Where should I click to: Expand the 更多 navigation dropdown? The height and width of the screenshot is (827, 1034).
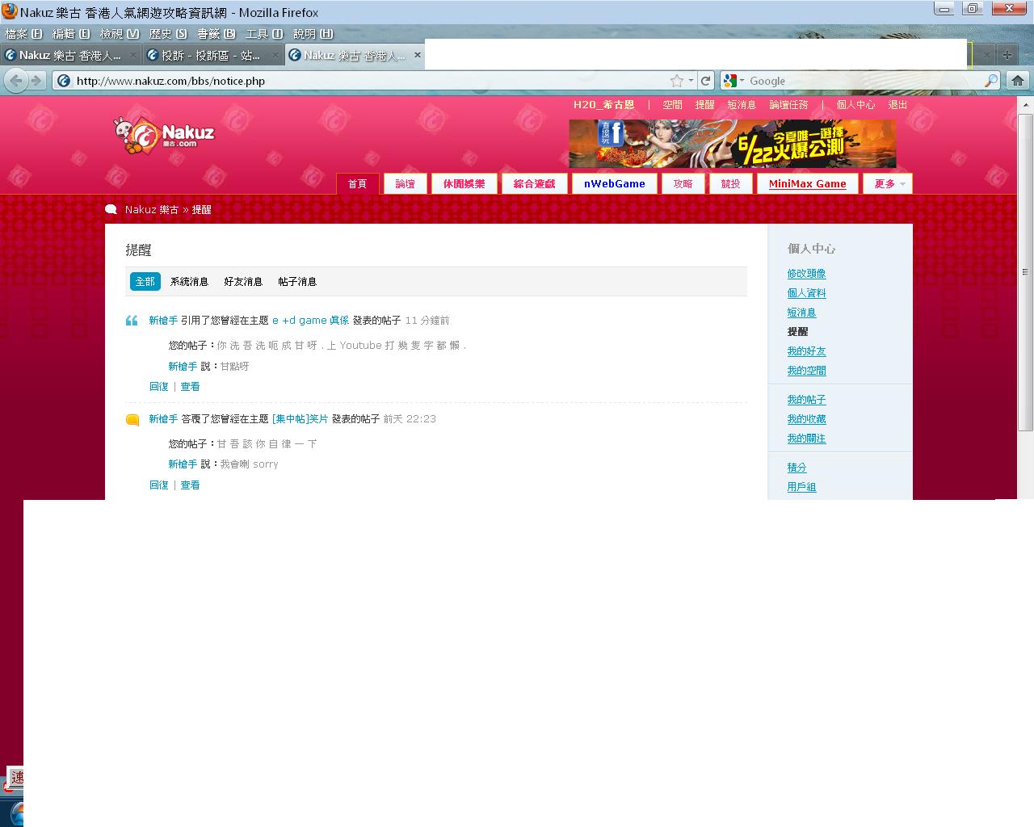(x=887, y=183)
